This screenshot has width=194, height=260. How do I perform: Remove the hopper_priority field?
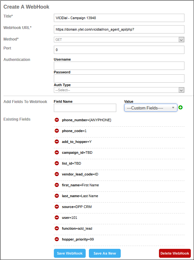coord(57,239)
